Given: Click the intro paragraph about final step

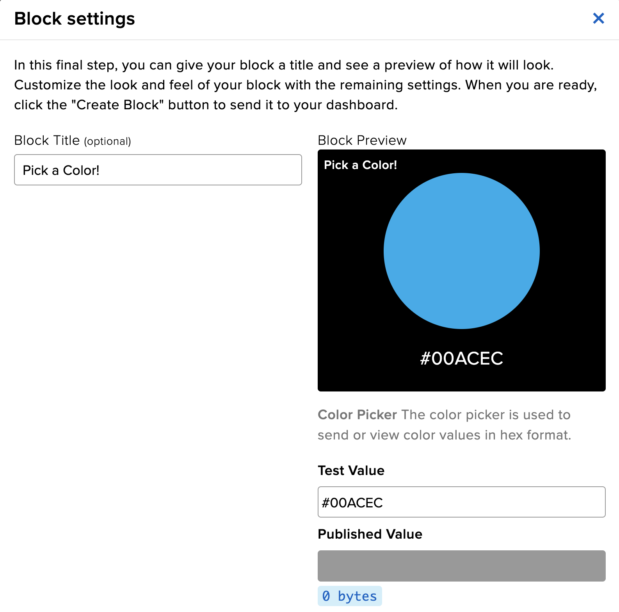Looking at the screenshot, I should click(x=284, y=65).
